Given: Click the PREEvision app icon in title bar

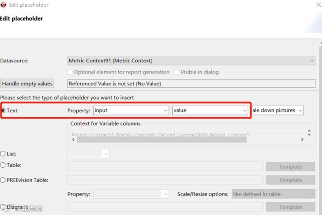Looking at the screenshot, I should point(4,5).
